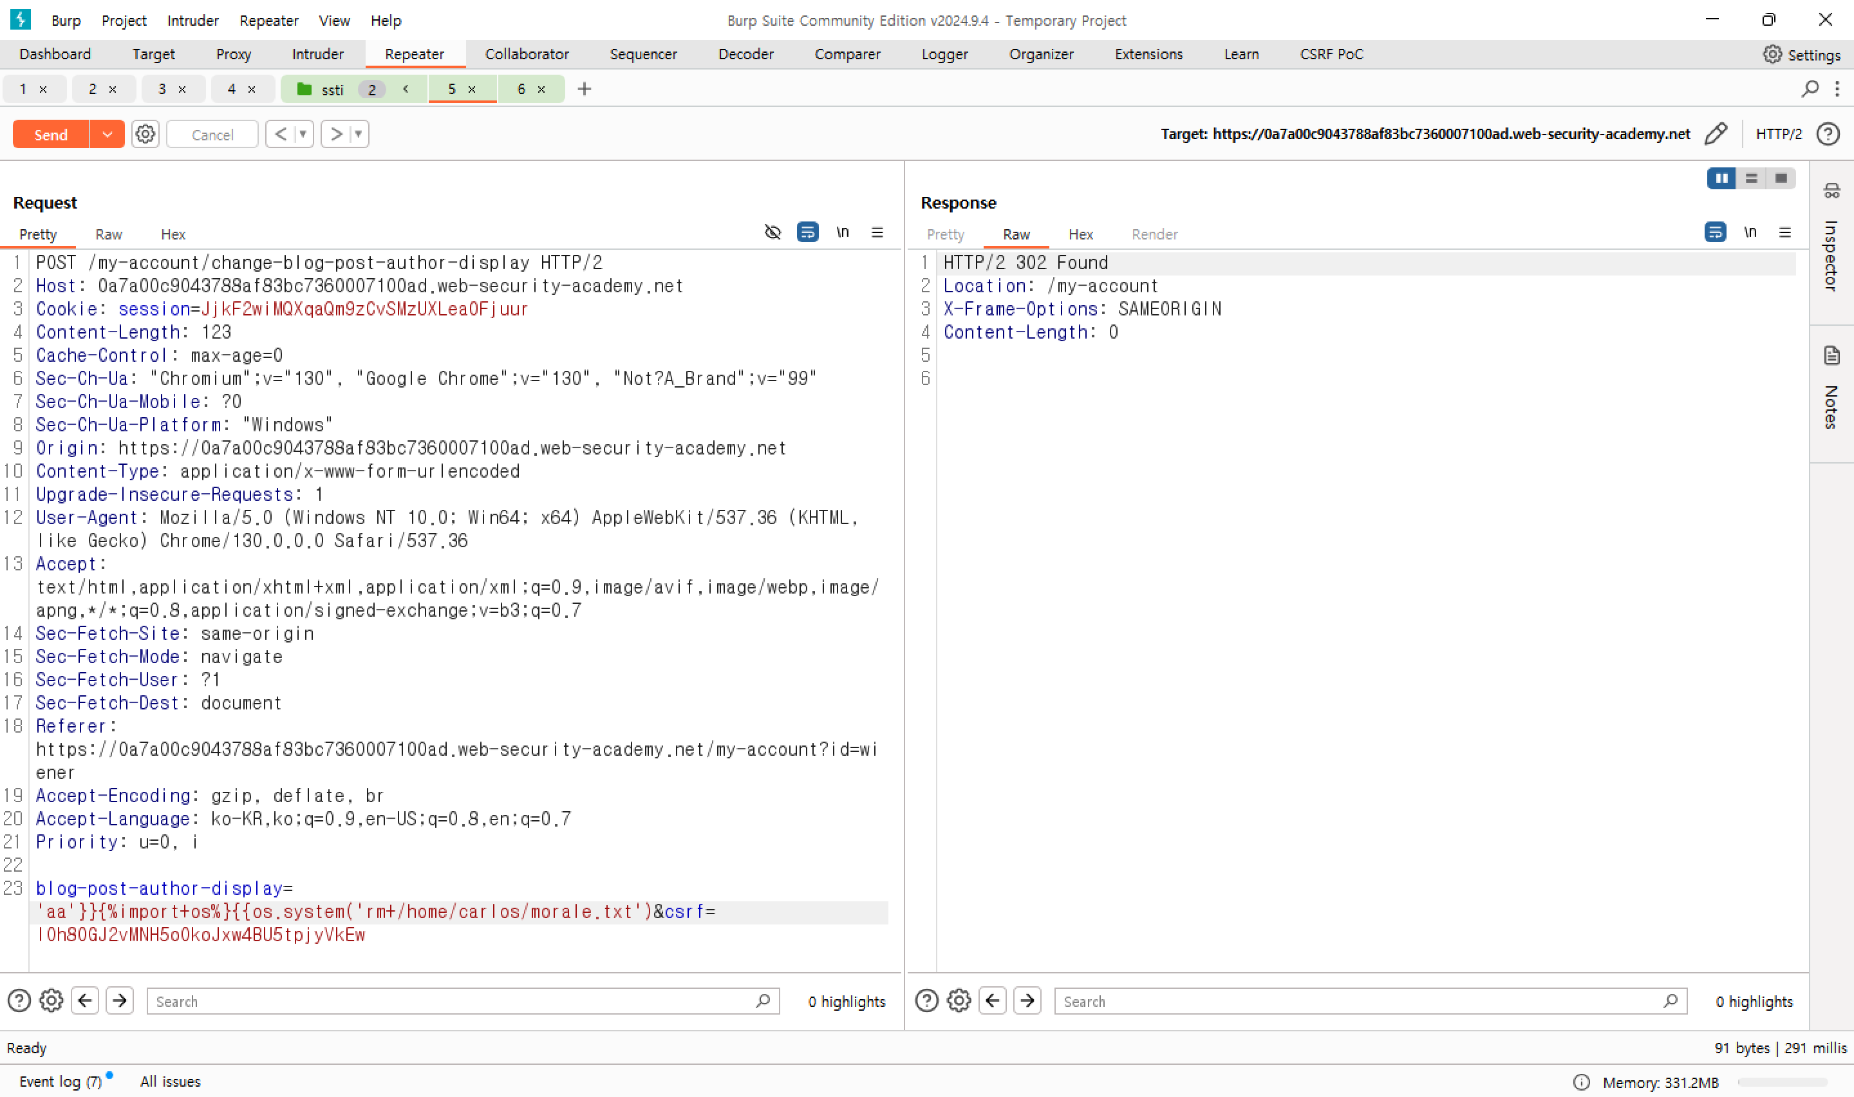Open Settings gear in top bar
This screenshot has height=1097, width=1854.
(1772, 54)
